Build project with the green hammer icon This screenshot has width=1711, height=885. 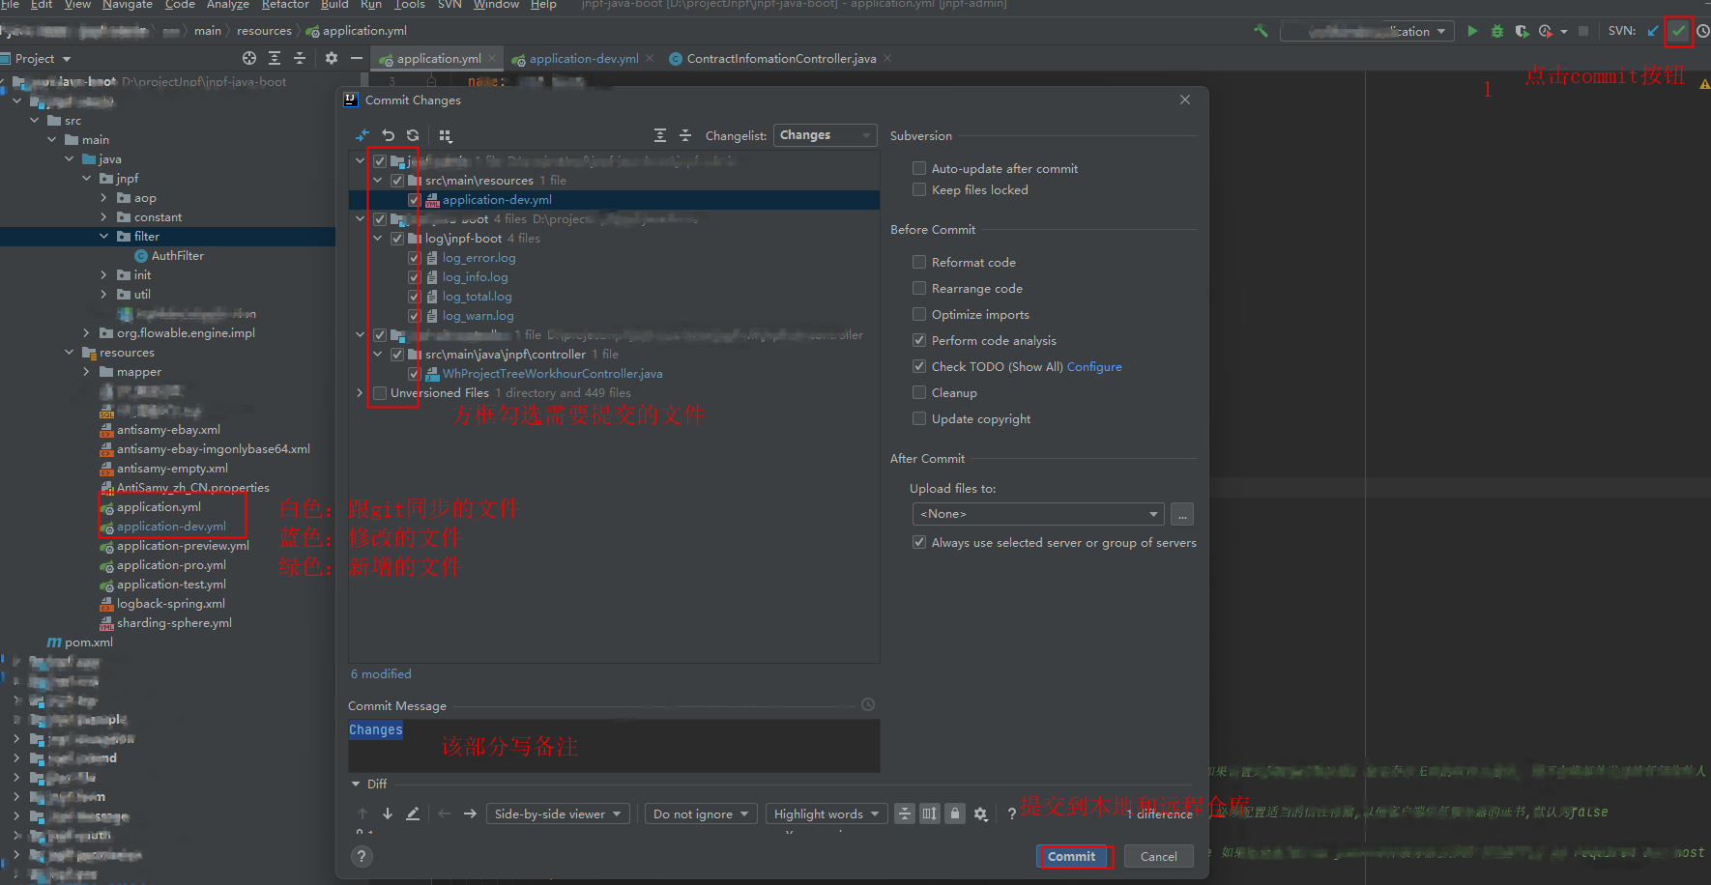1261,31
